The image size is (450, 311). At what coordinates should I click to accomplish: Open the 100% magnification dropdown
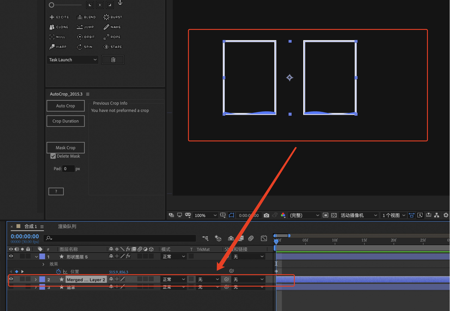[x=205, y=215]
